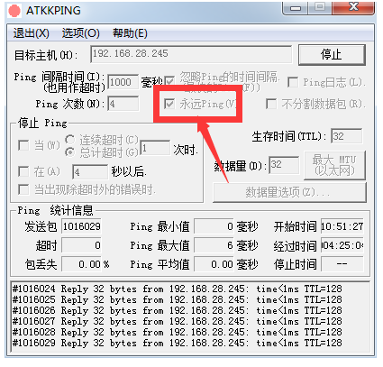Screen dimensions: 383x367
Task: Toggle the 不分割数据包(R) checkbox
Action: [271, 104]
